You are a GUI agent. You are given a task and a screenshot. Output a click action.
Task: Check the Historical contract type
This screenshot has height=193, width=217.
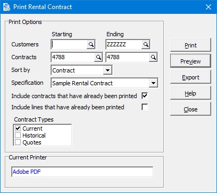click(x=18, y=135)
